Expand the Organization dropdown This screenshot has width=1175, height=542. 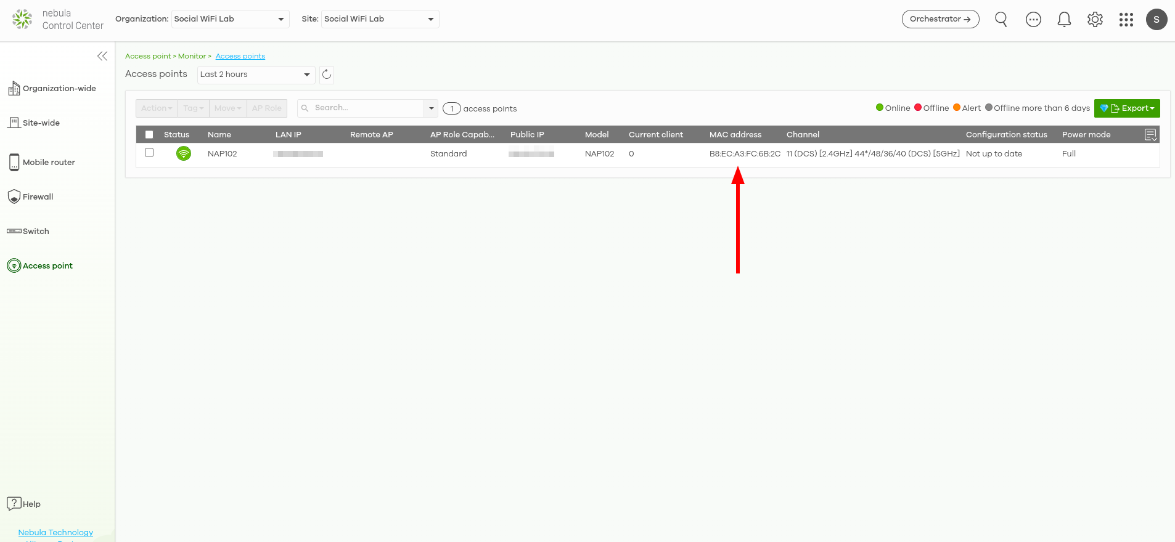coord(230,19)
